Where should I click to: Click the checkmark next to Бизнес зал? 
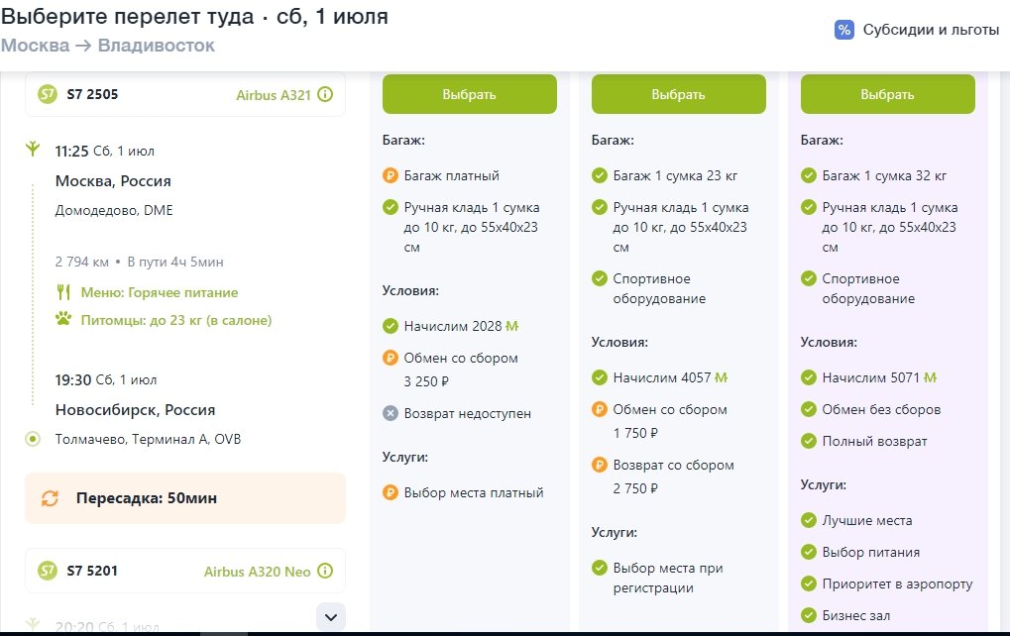pyautogui.click(x=809, y=615)
